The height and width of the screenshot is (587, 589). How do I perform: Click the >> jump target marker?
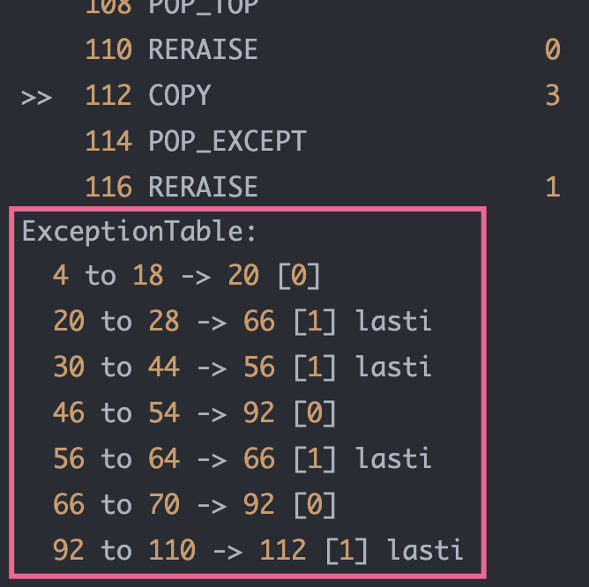[36, 98]
